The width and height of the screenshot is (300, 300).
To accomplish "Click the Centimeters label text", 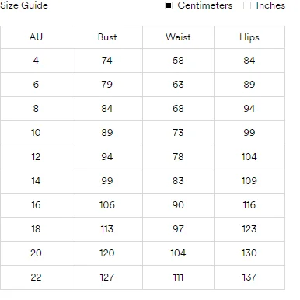I will pyautogui.click(x=205, y=5).
